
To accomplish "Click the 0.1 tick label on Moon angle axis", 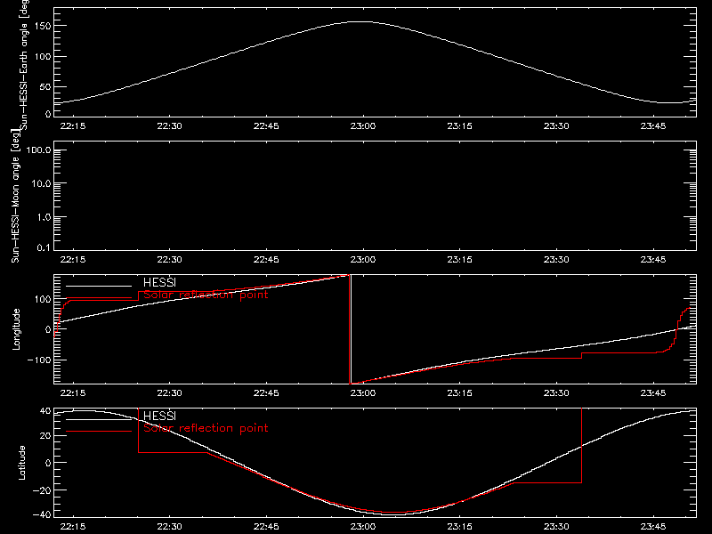I will pyautogui.click(x=44, y=247).
